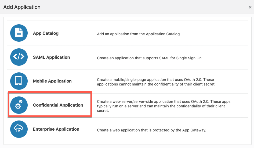The image size is (254, 148).
Task: Click the App Gateway description for Enterprise Application
Action: coord(151,130)
